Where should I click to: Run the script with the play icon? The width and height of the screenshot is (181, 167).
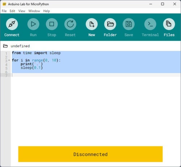point(33,24)
